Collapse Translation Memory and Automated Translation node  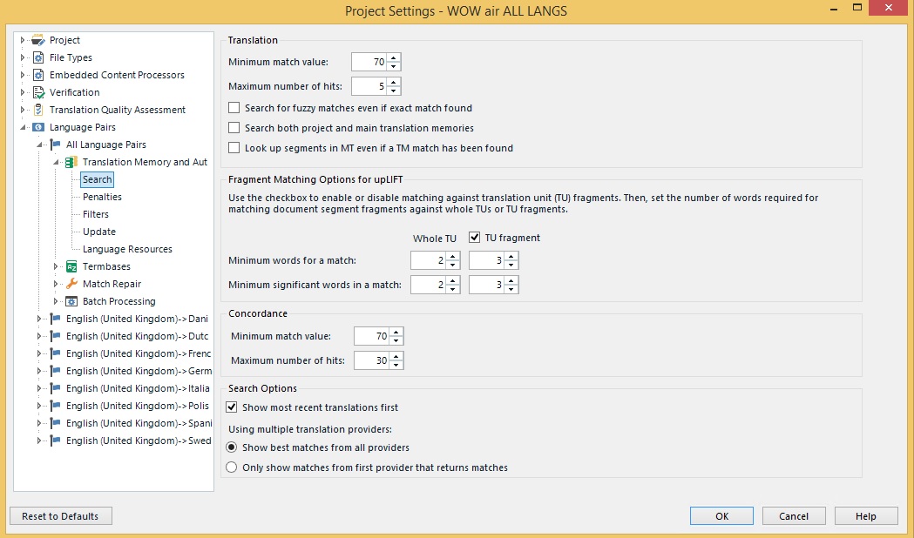pos(56,163)
